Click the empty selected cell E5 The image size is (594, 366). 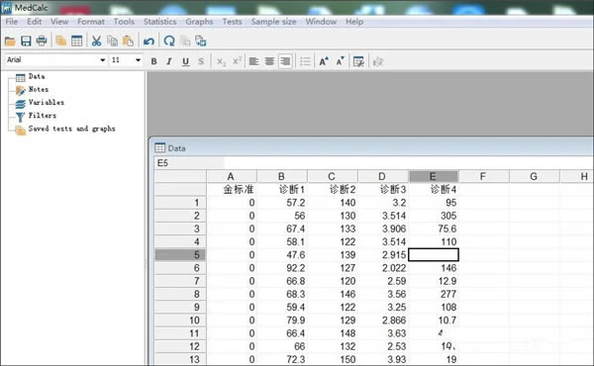434,255
